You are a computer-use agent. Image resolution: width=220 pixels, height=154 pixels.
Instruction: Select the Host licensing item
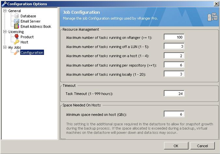24,42
